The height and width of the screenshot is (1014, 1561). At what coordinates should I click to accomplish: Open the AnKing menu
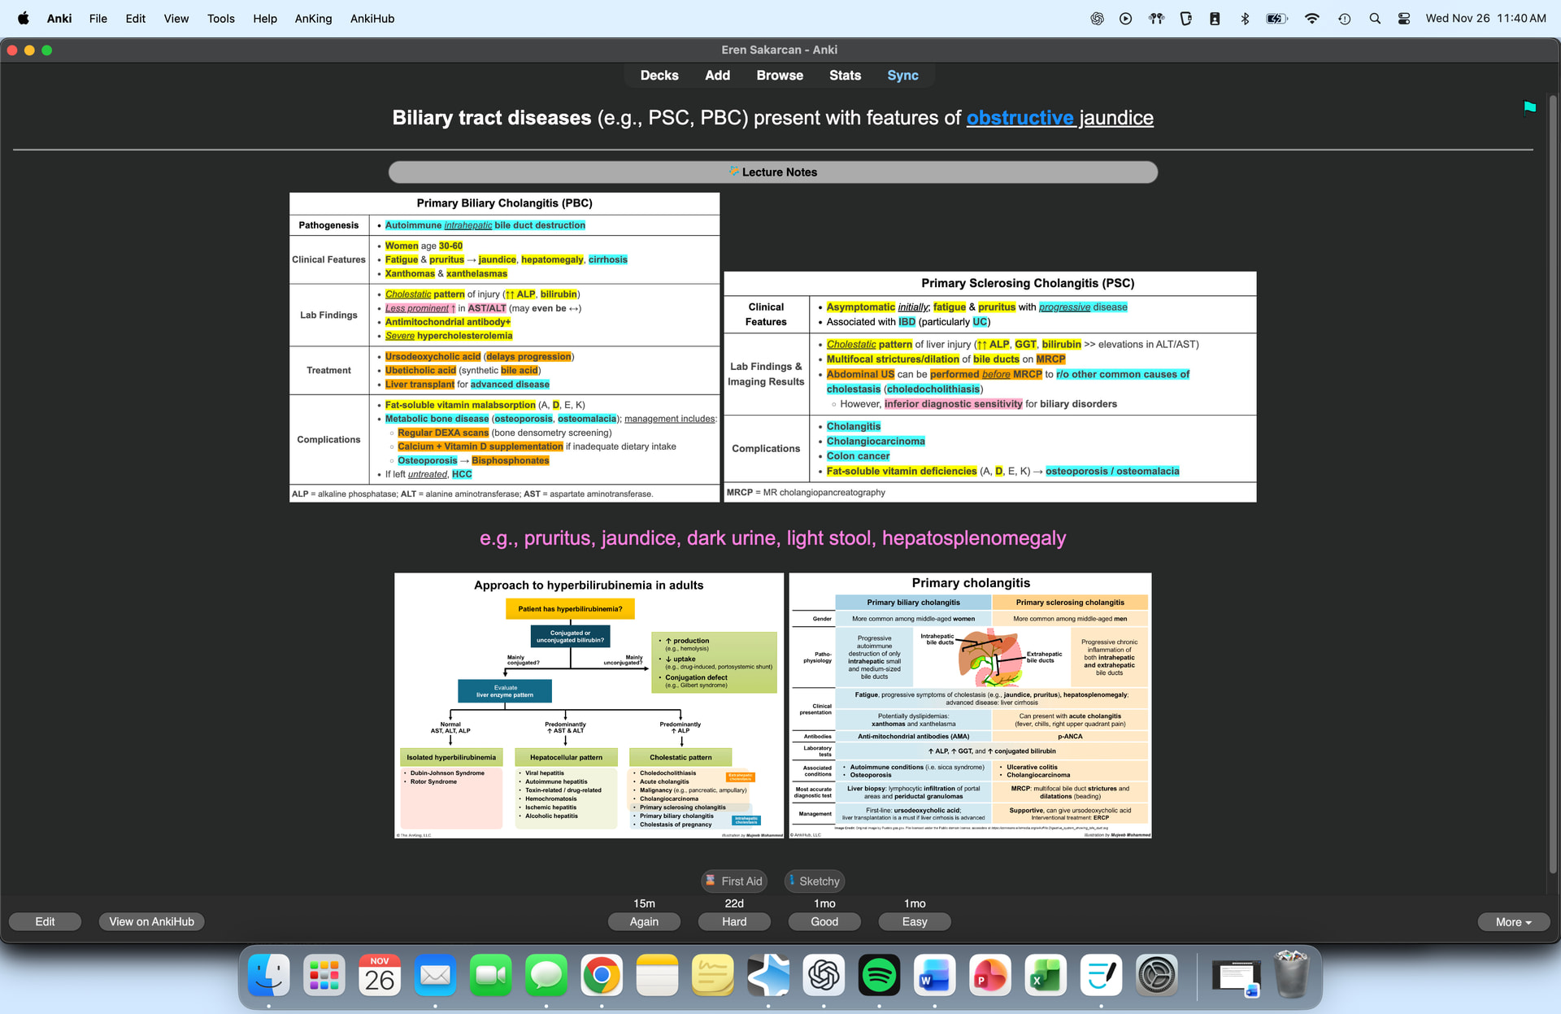click(313, 18)
